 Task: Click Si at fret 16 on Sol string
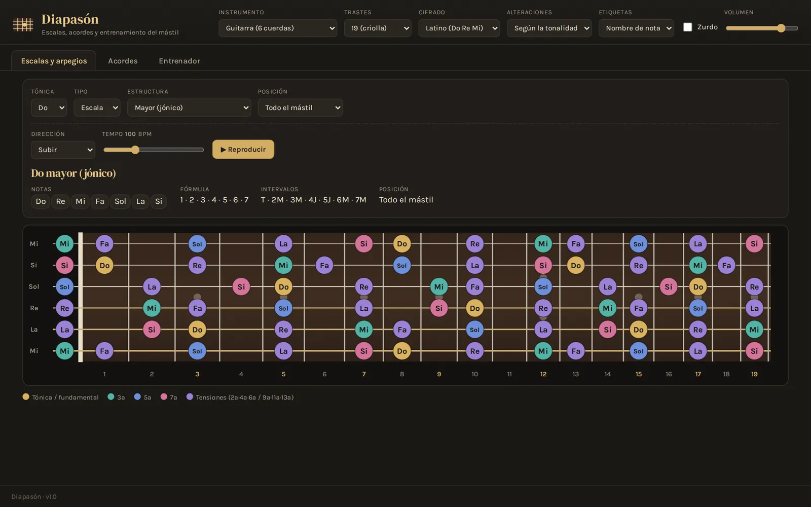click(x=669, y=286)
